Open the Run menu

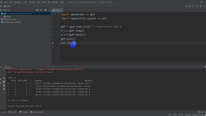(38, 2)
